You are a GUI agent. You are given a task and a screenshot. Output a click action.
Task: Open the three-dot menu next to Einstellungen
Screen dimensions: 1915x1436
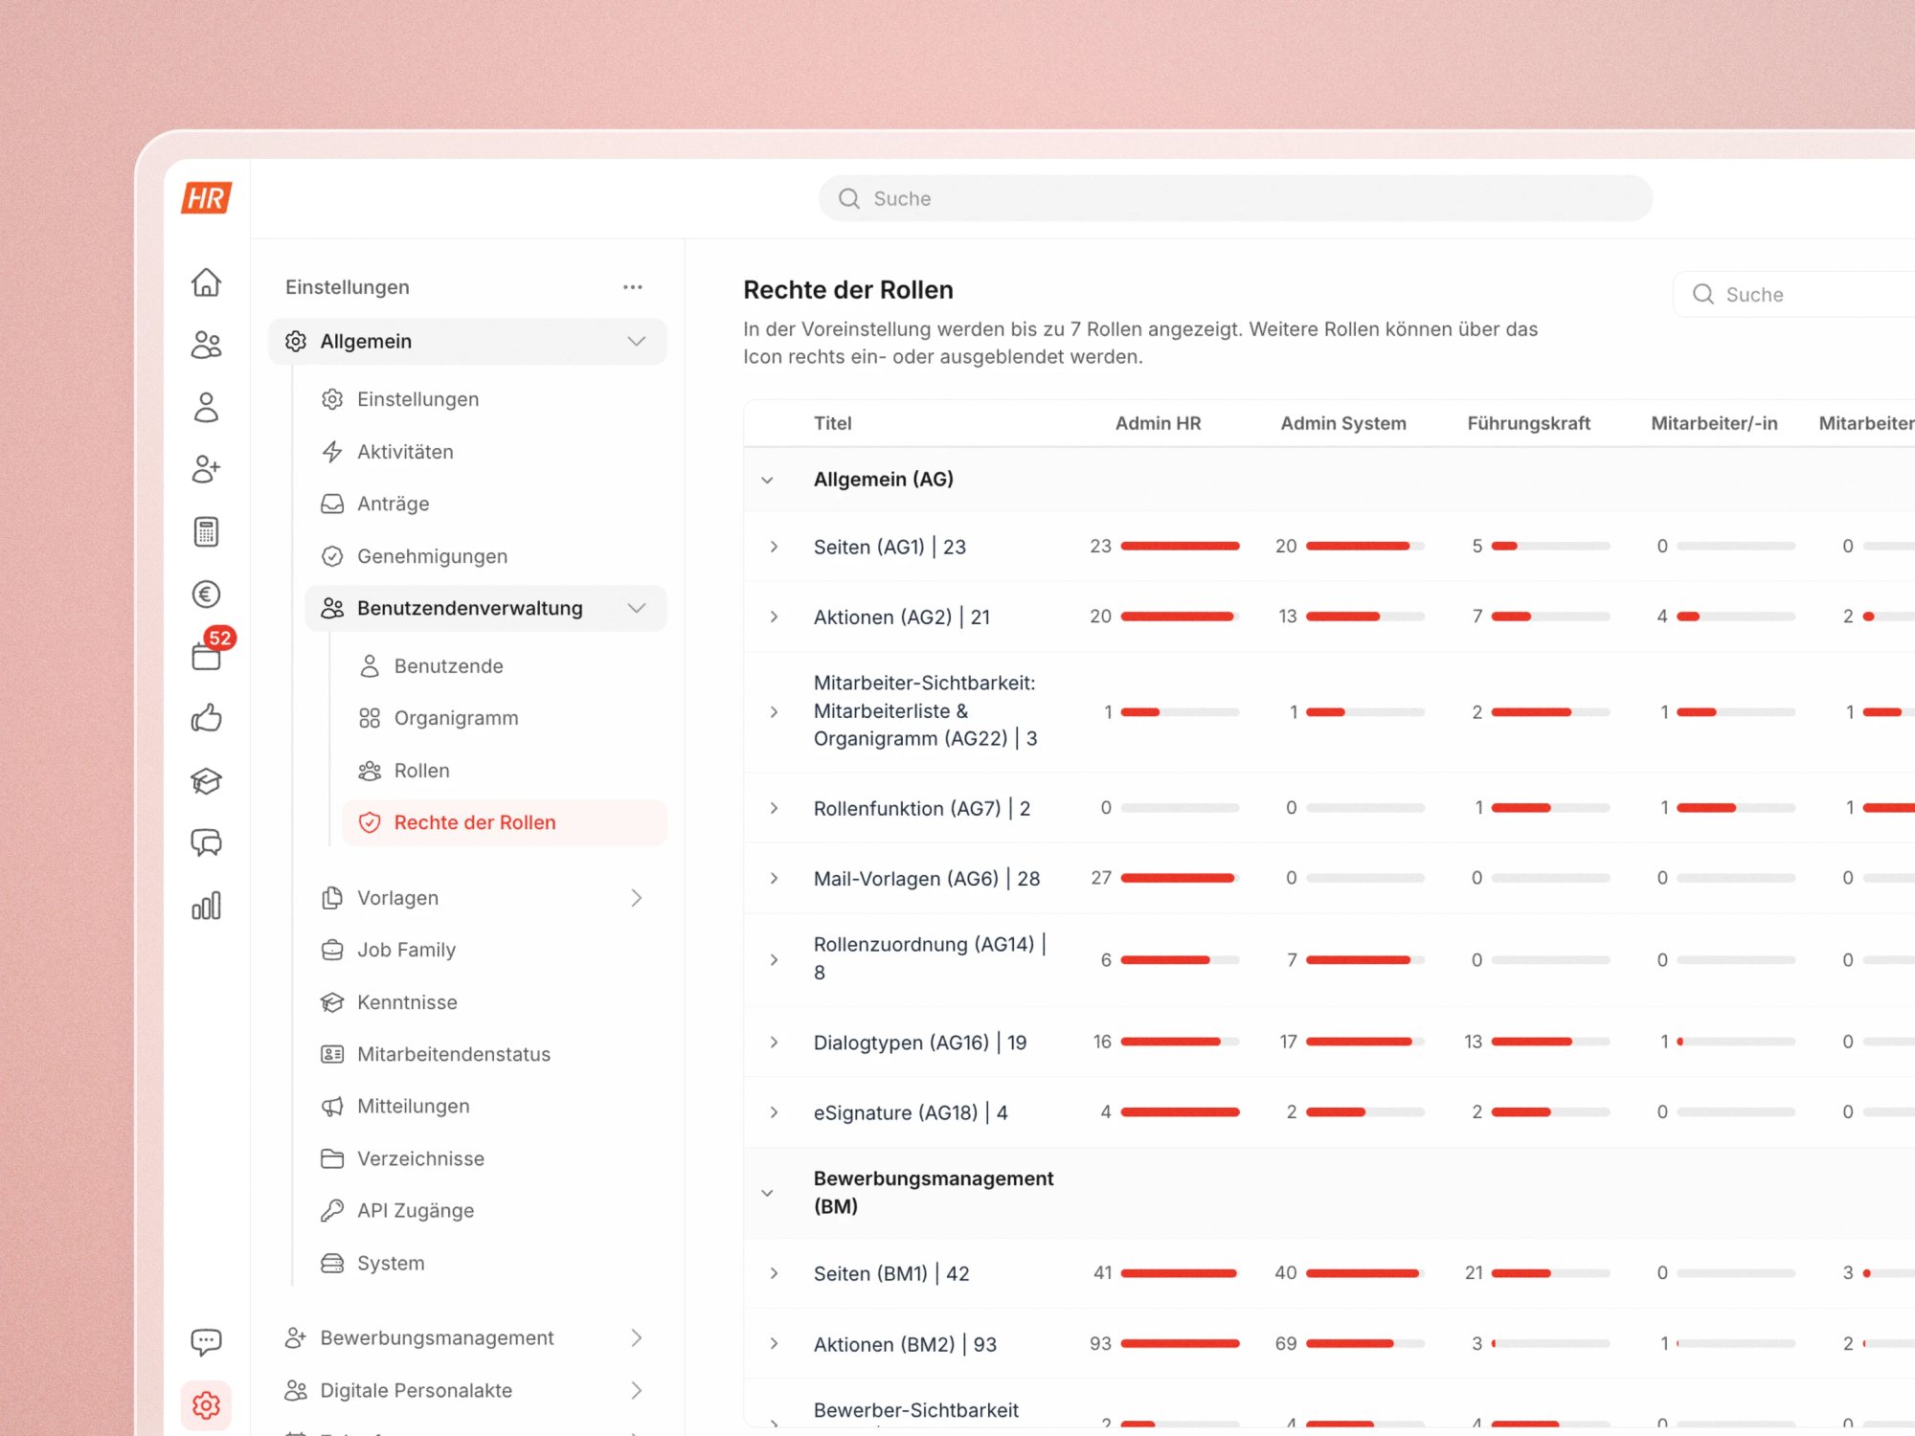[x=632, y=287]
